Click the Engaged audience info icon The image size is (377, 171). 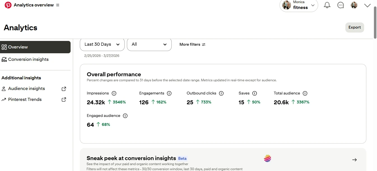(x=125, y=116)
